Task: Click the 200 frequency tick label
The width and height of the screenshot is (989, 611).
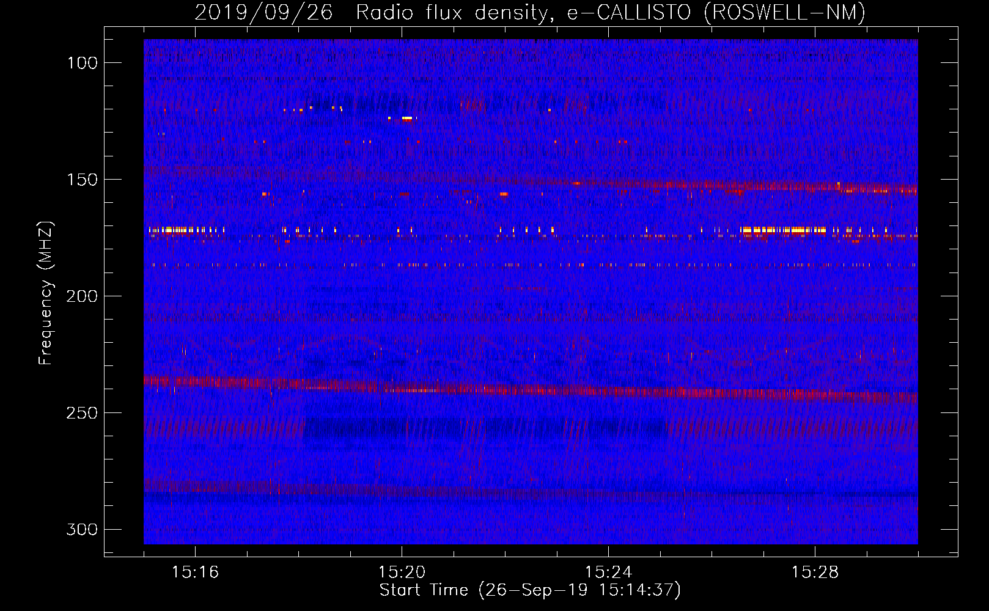Action: [x=82, y=296]
